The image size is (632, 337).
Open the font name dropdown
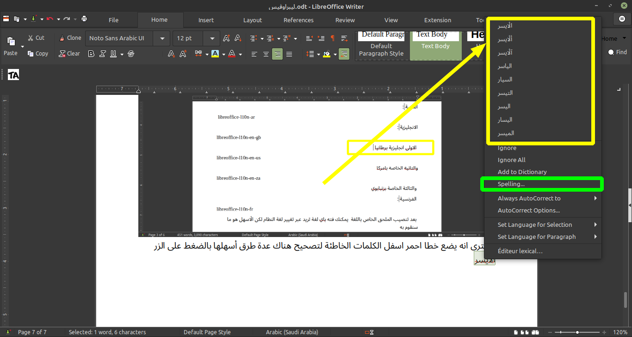coord(161,38)
